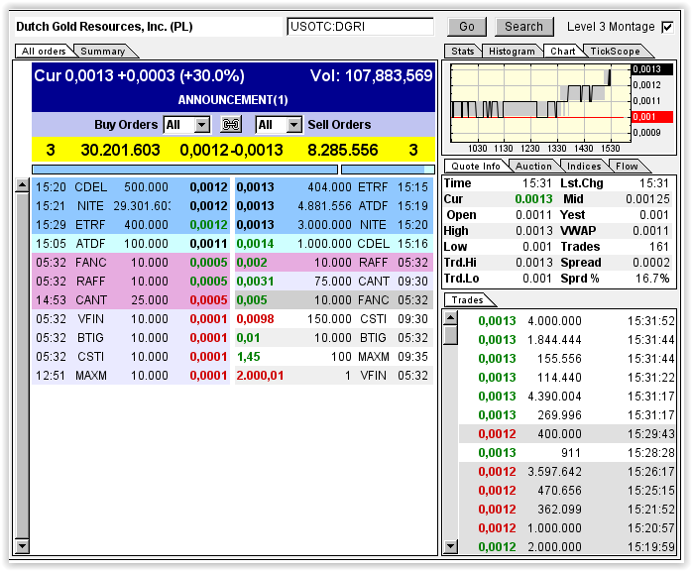Click the Trades list scroll down arrow
Viewport: 692px width, 571px height.
[x=450, y=546]
